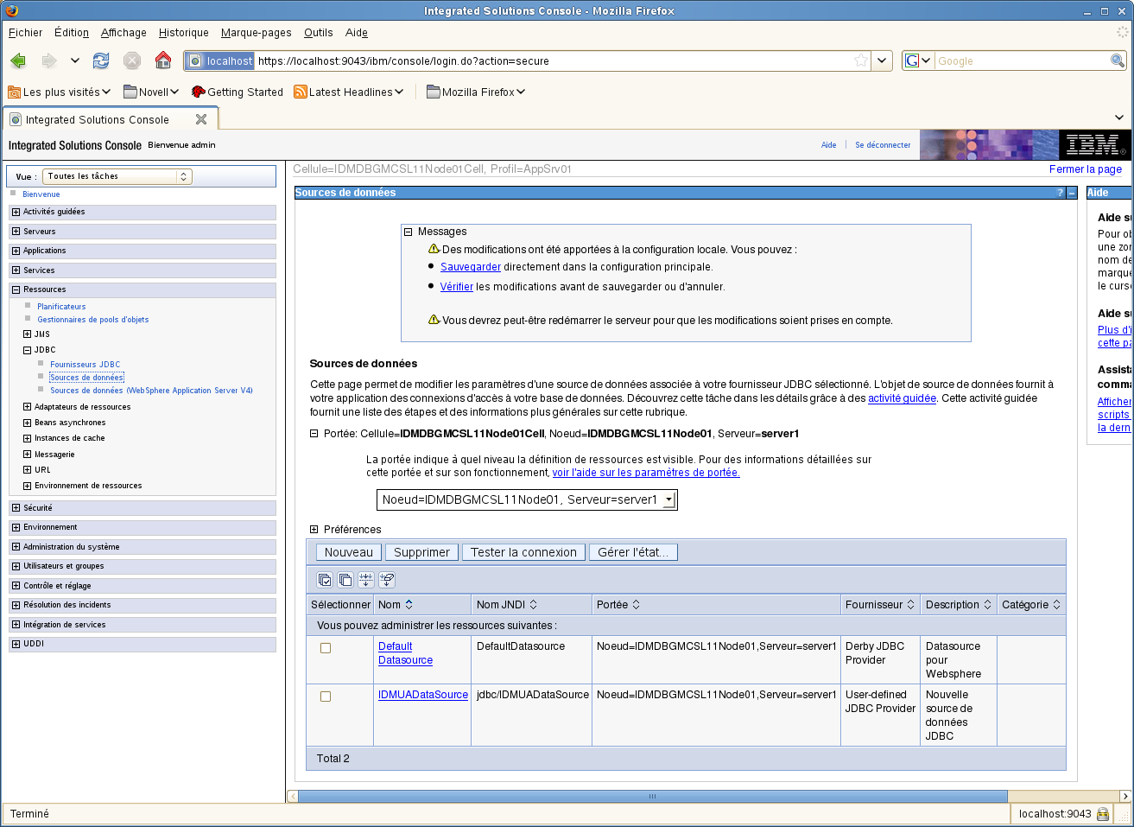Reload the page with Firefox refresh icon

click(101, 60)
